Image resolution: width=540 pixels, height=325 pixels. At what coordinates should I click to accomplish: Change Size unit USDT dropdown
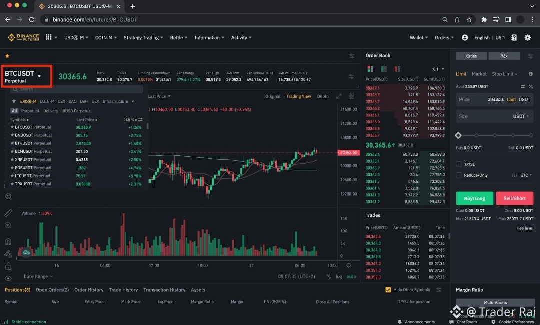[521, 116]
